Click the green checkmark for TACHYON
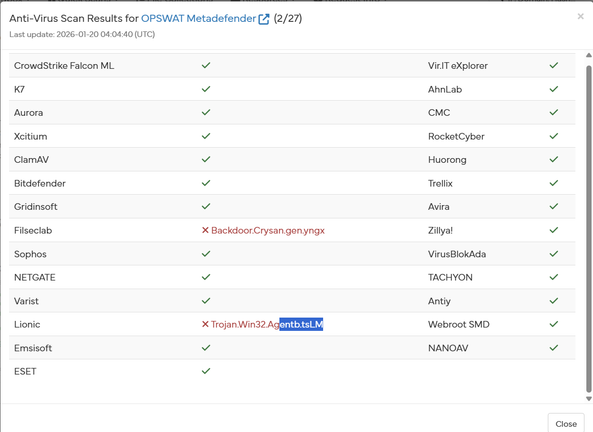Image resolution: width=593 pixels, height=432 pixels. point(554,277)
